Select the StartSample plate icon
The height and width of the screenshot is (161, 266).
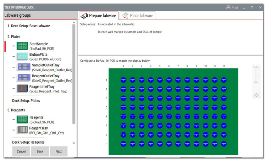coord(22,46)
